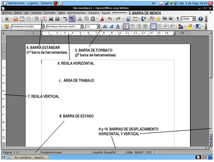Open the Ayuda menu

(106, 13)
